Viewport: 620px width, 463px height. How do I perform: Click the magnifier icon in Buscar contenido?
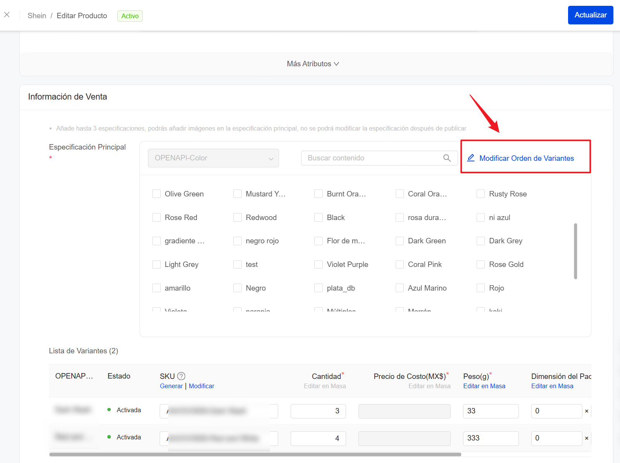point(446,158)
